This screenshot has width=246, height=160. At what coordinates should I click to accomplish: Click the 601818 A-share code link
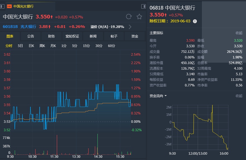[x=10, y=27]
